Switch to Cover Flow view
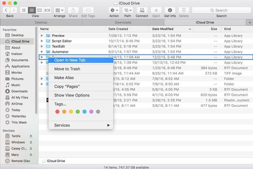The image size is (253, 169). tap(47, 10)
